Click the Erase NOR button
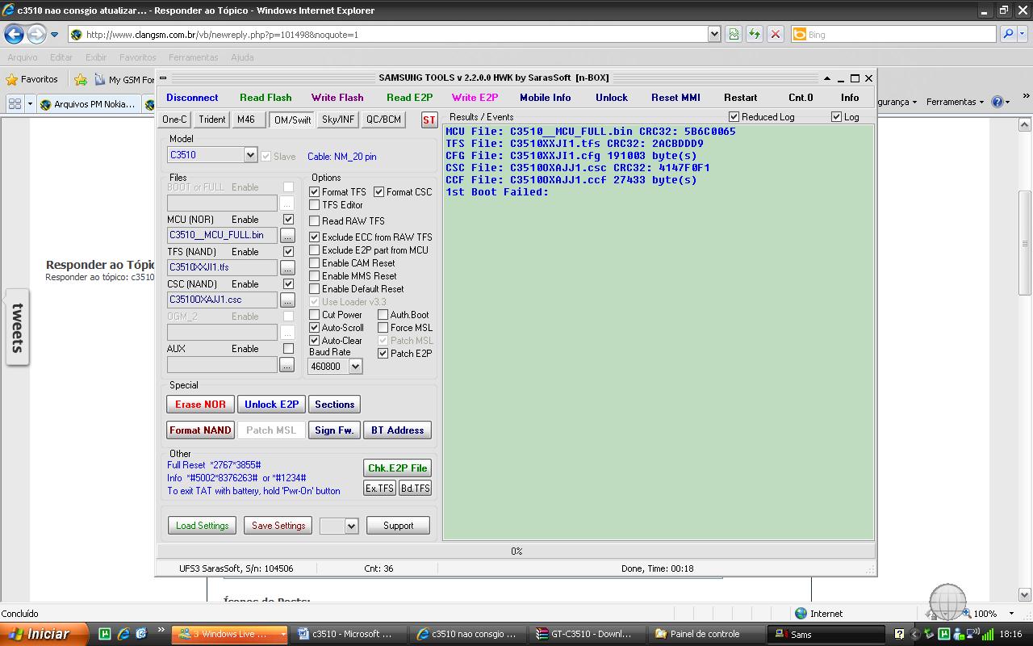 coord(201,405)
